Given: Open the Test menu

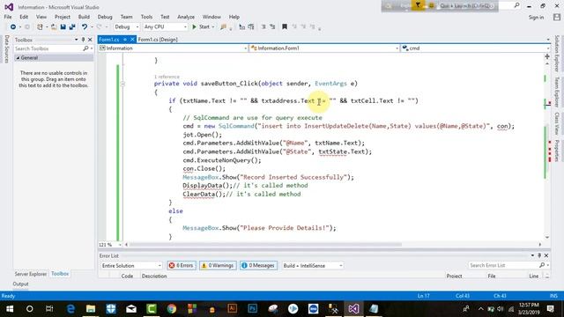Looking at the screenshot, I should pos(165,17).
